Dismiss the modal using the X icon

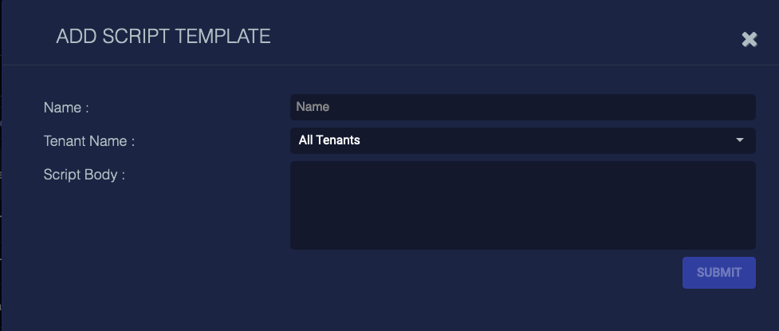point(749,39)
